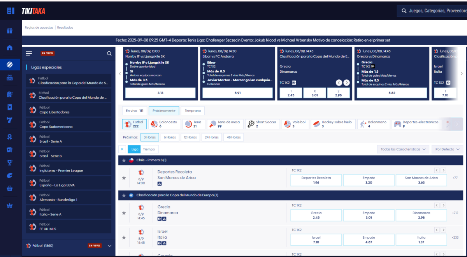The width and height of the screenshot is (467, 257).
Task: Click the crown VIP sidebar icon
Action: click(x=10, y=205)
